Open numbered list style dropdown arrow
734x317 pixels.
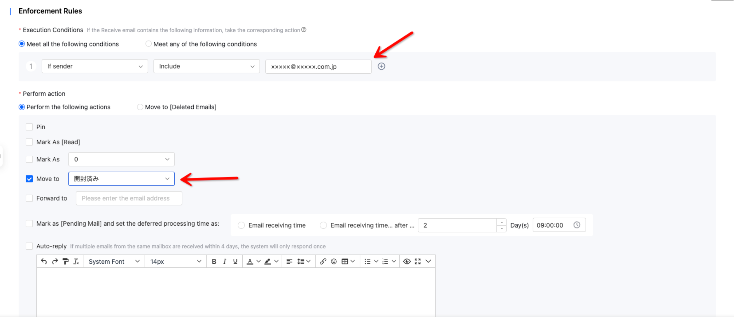(394, 261)
